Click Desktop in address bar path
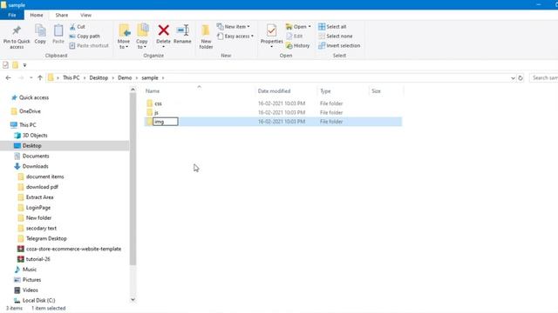 click(99, 77)
